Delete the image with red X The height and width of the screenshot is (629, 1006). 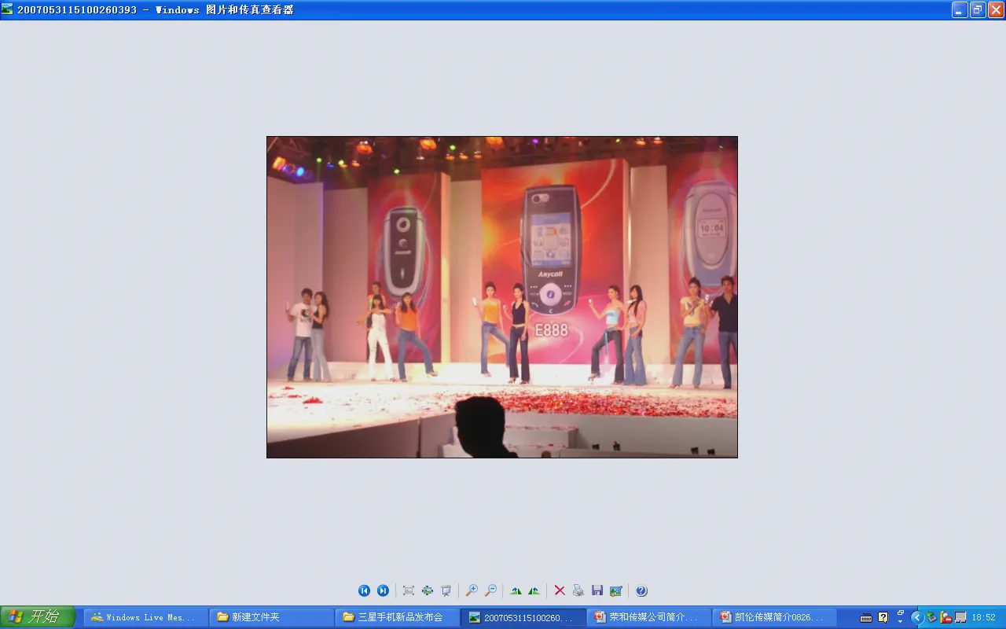click(x=560, y=590)
